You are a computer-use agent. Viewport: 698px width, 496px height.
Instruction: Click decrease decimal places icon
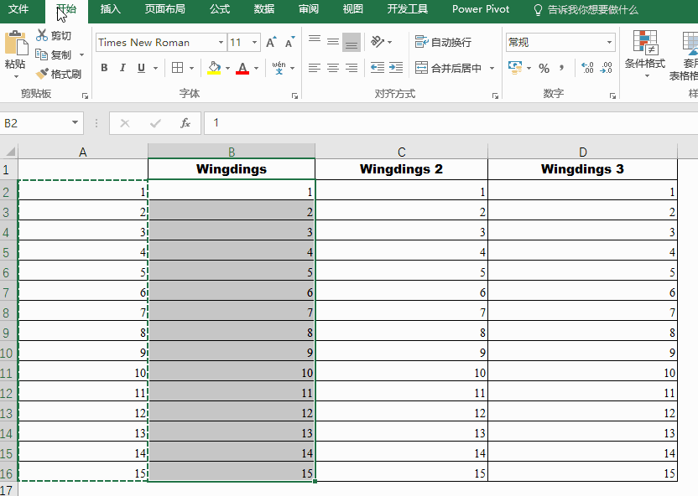click(607, 68)
